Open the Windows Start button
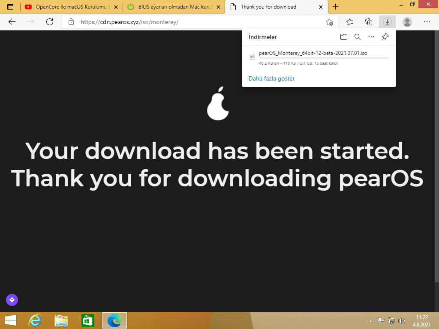Viewport: 439px width, 329px height. (x=11, y=320)
